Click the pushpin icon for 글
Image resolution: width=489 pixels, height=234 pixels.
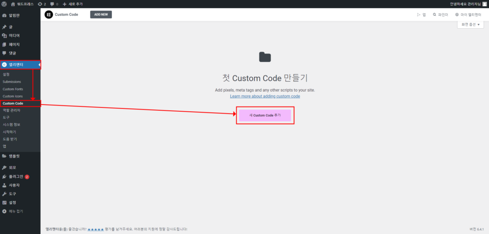(x=4, y=27)
